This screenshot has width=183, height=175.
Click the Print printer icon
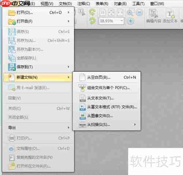pos(12,138)
